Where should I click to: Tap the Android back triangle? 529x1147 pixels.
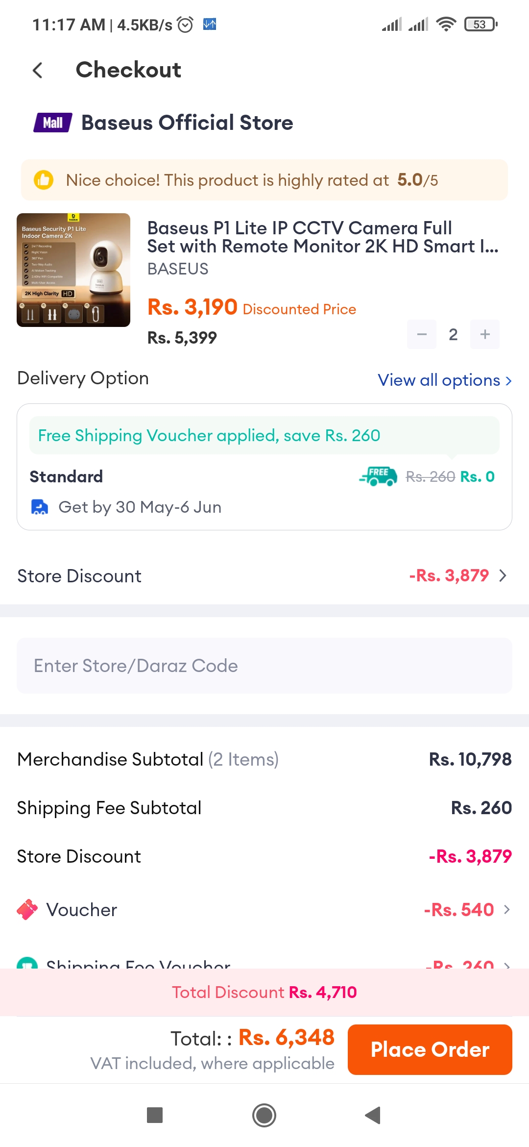click(373, 1115)
